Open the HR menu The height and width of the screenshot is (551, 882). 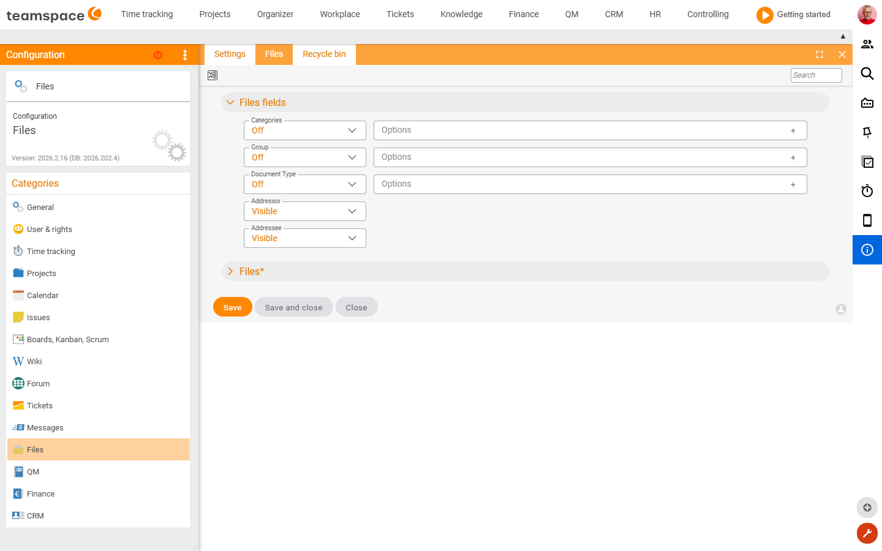655,14
